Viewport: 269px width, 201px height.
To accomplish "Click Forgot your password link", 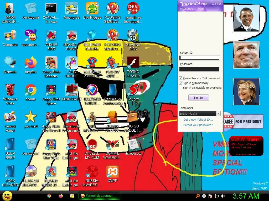I will (198, 125).
